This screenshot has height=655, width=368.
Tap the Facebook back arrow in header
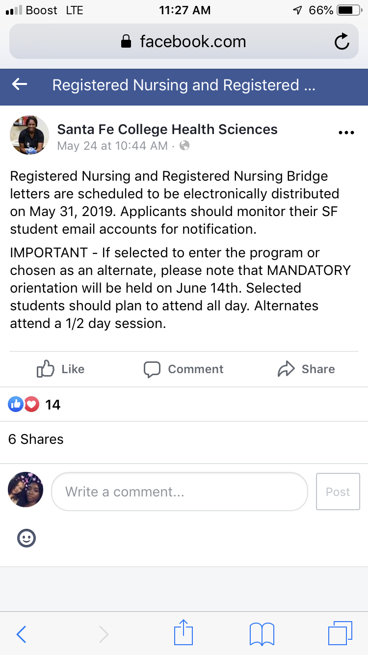(20, 85)
